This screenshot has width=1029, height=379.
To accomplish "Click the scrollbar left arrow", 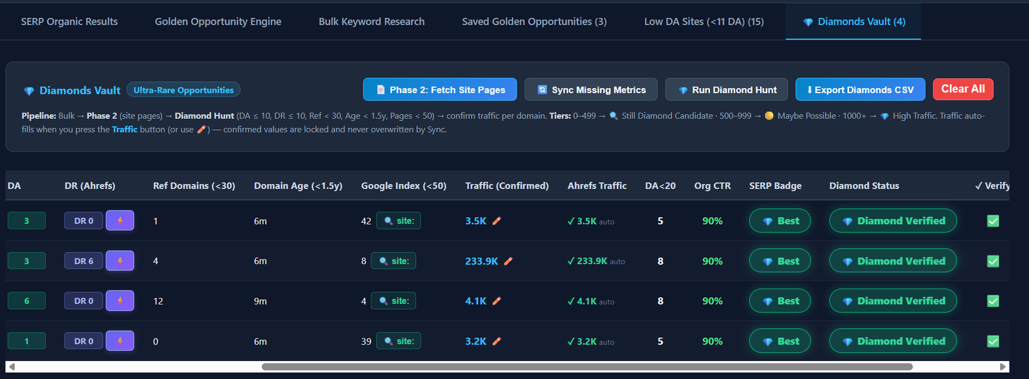I will tap(12, 367).
